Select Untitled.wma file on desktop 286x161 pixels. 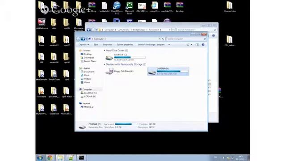pyautogui.click(x=42, y=24)
